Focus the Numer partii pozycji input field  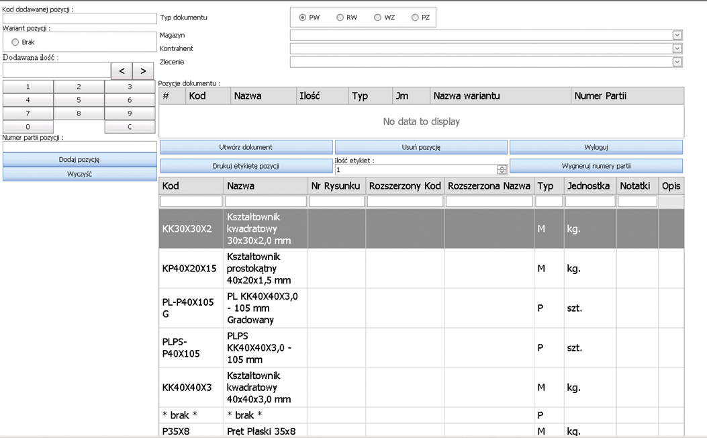[x=80, y=146]
